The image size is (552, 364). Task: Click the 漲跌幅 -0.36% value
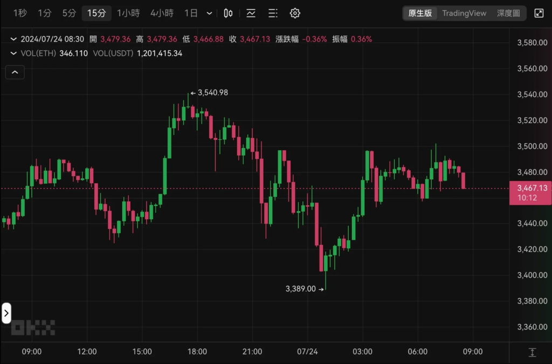pos(301,39)
